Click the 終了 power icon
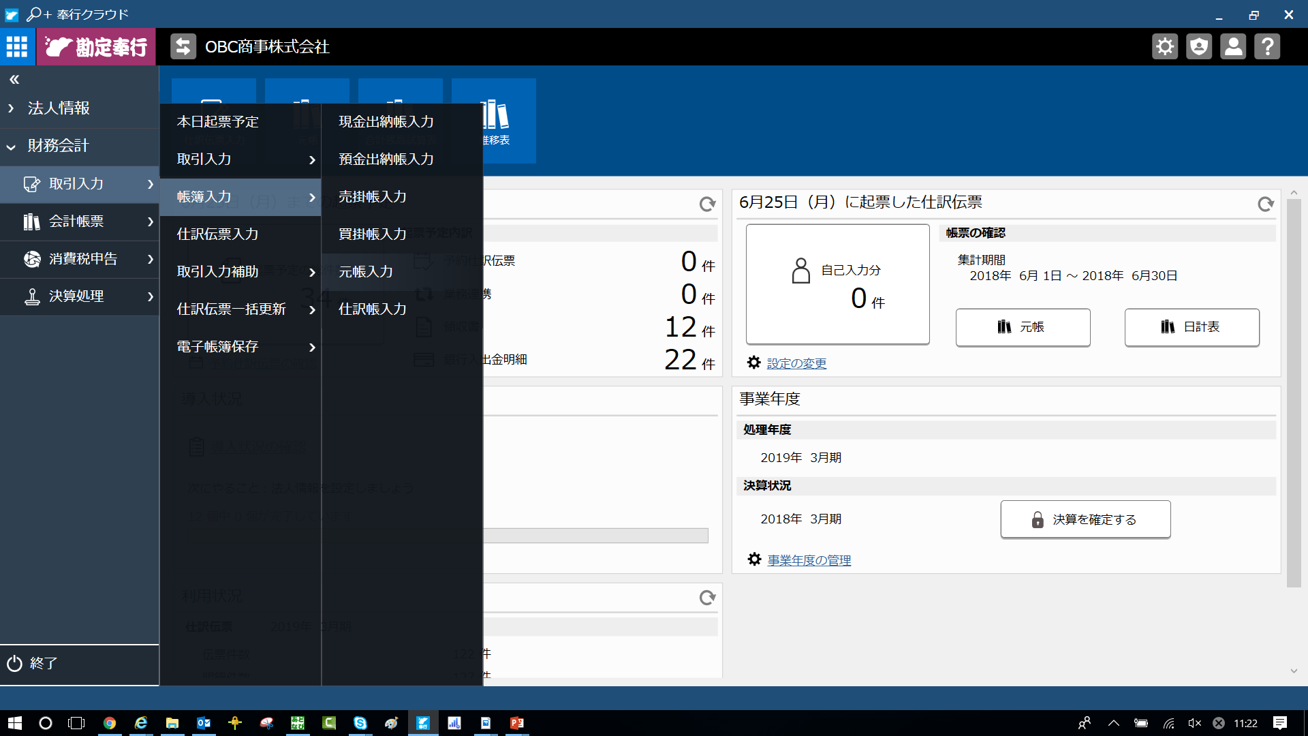This screenshot has height=736, width=1308. coord(15,663)
